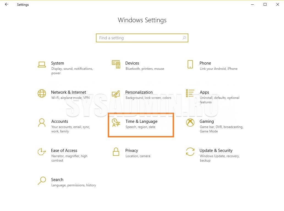Click the Update & Security arrows icon
The height and width of the screenshot is (211, 284).
(190, 152)
